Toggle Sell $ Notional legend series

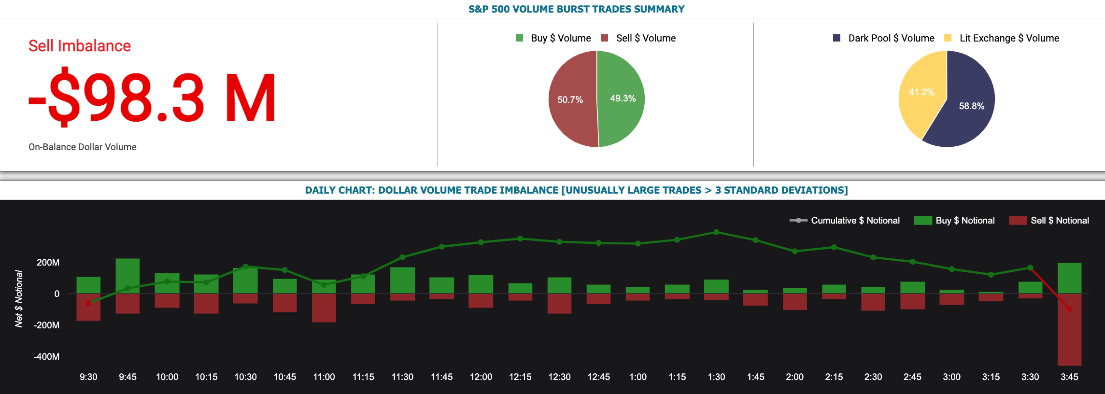tap(1049, 221)
